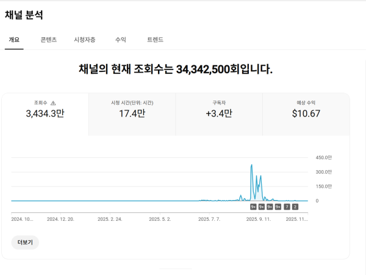Click the warning icon next to 조회수
The height and width of the screenshot is (275, 366).
point(53,103)
